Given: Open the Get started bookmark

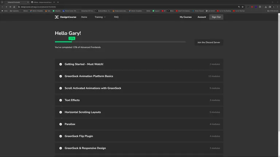Looking at the screenshot, I should (x=210, y=11).
